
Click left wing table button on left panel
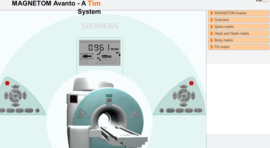[6, 96]
